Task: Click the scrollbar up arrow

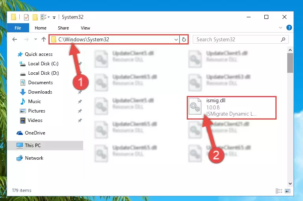Action: [x=290, y=50]
